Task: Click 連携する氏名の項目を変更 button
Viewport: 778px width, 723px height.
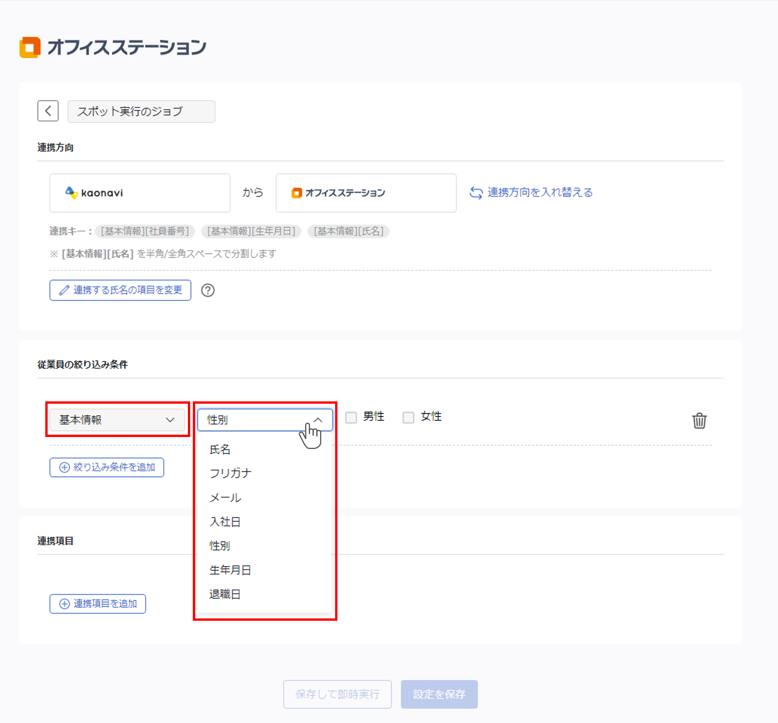Action: point(120,290)
